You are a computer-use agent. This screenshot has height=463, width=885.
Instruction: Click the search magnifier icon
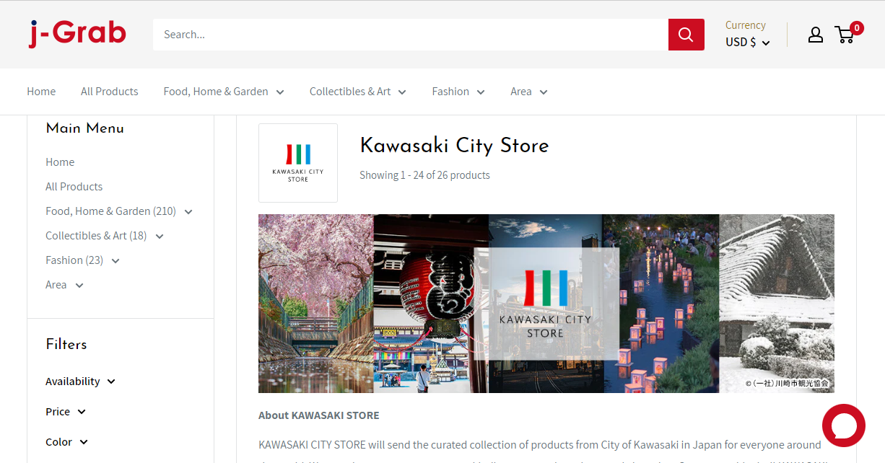coord(685,34)
